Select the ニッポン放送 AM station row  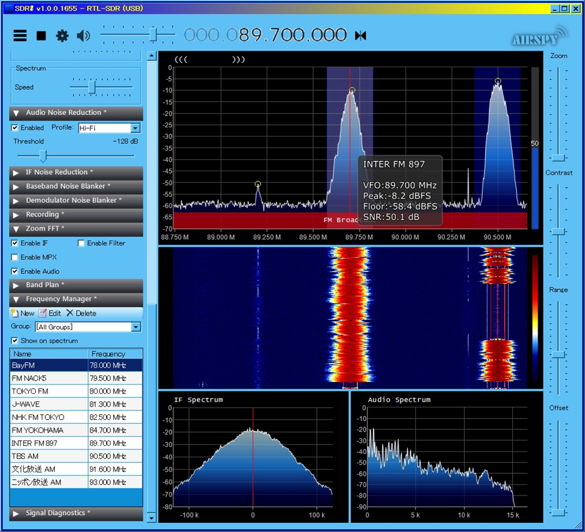tap(76, 482)
